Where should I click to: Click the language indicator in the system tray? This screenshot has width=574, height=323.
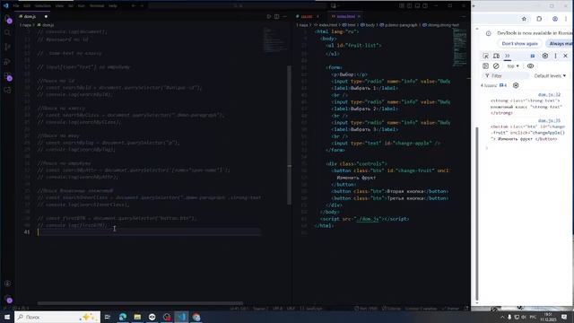(x=533, y=317)
